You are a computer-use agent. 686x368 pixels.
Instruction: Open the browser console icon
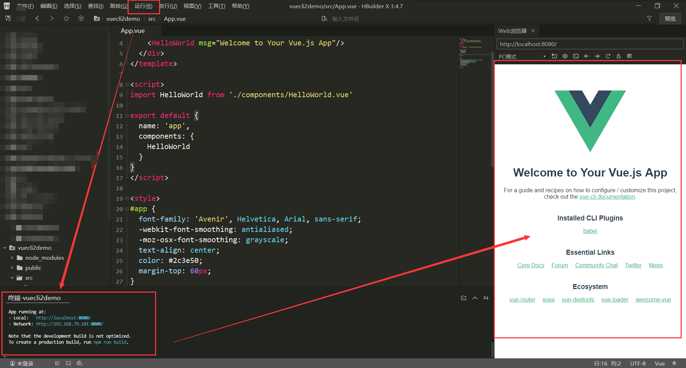pos(576,56)
